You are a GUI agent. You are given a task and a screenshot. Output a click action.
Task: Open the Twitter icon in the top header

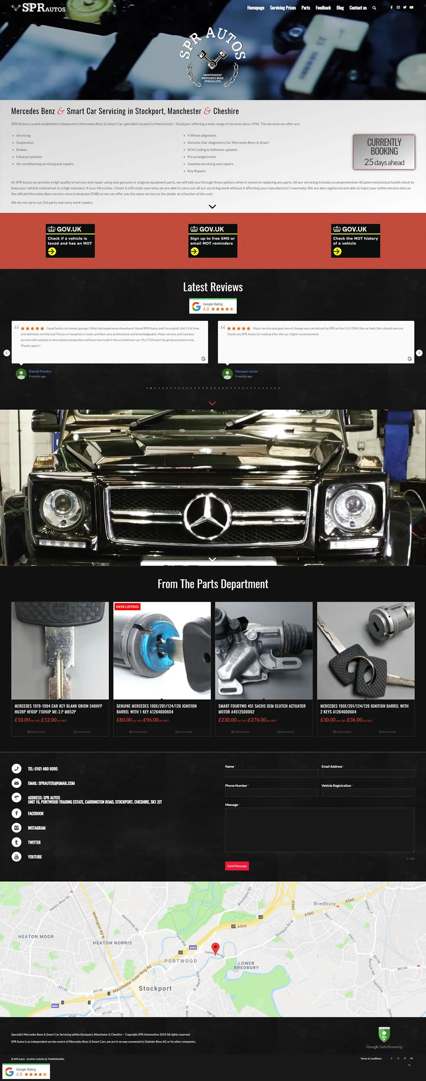pyautogui.click(x=405, y=7)
